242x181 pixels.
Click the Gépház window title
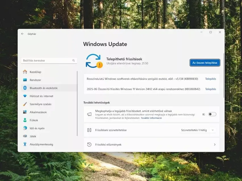[32, 34]
